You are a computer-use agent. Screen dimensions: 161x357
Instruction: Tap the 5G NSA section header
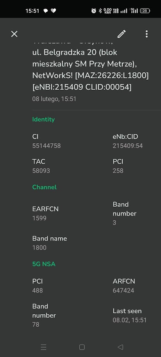[44, 264]
